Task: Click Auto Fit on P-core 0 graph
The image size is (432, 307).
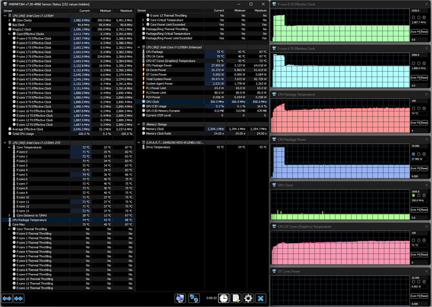Action: [x=416, y=32]
